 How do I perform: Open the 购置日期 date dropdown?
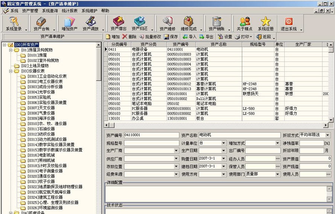[x=223, y=159]
